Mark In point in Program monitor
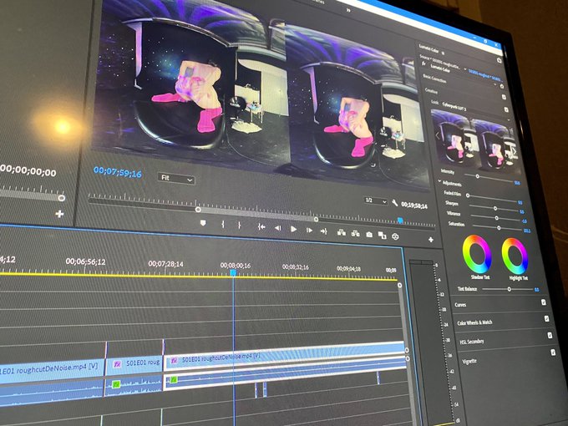 pyautogui.click(x=223, y=225)
